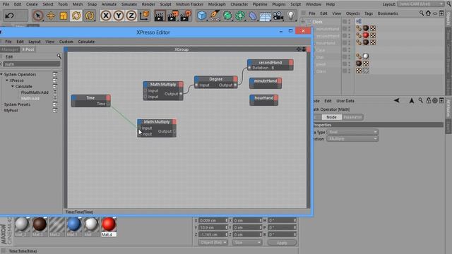Open the Function dropdown set to Multiply
The image size is (452, 254).
tap(352, 138)
